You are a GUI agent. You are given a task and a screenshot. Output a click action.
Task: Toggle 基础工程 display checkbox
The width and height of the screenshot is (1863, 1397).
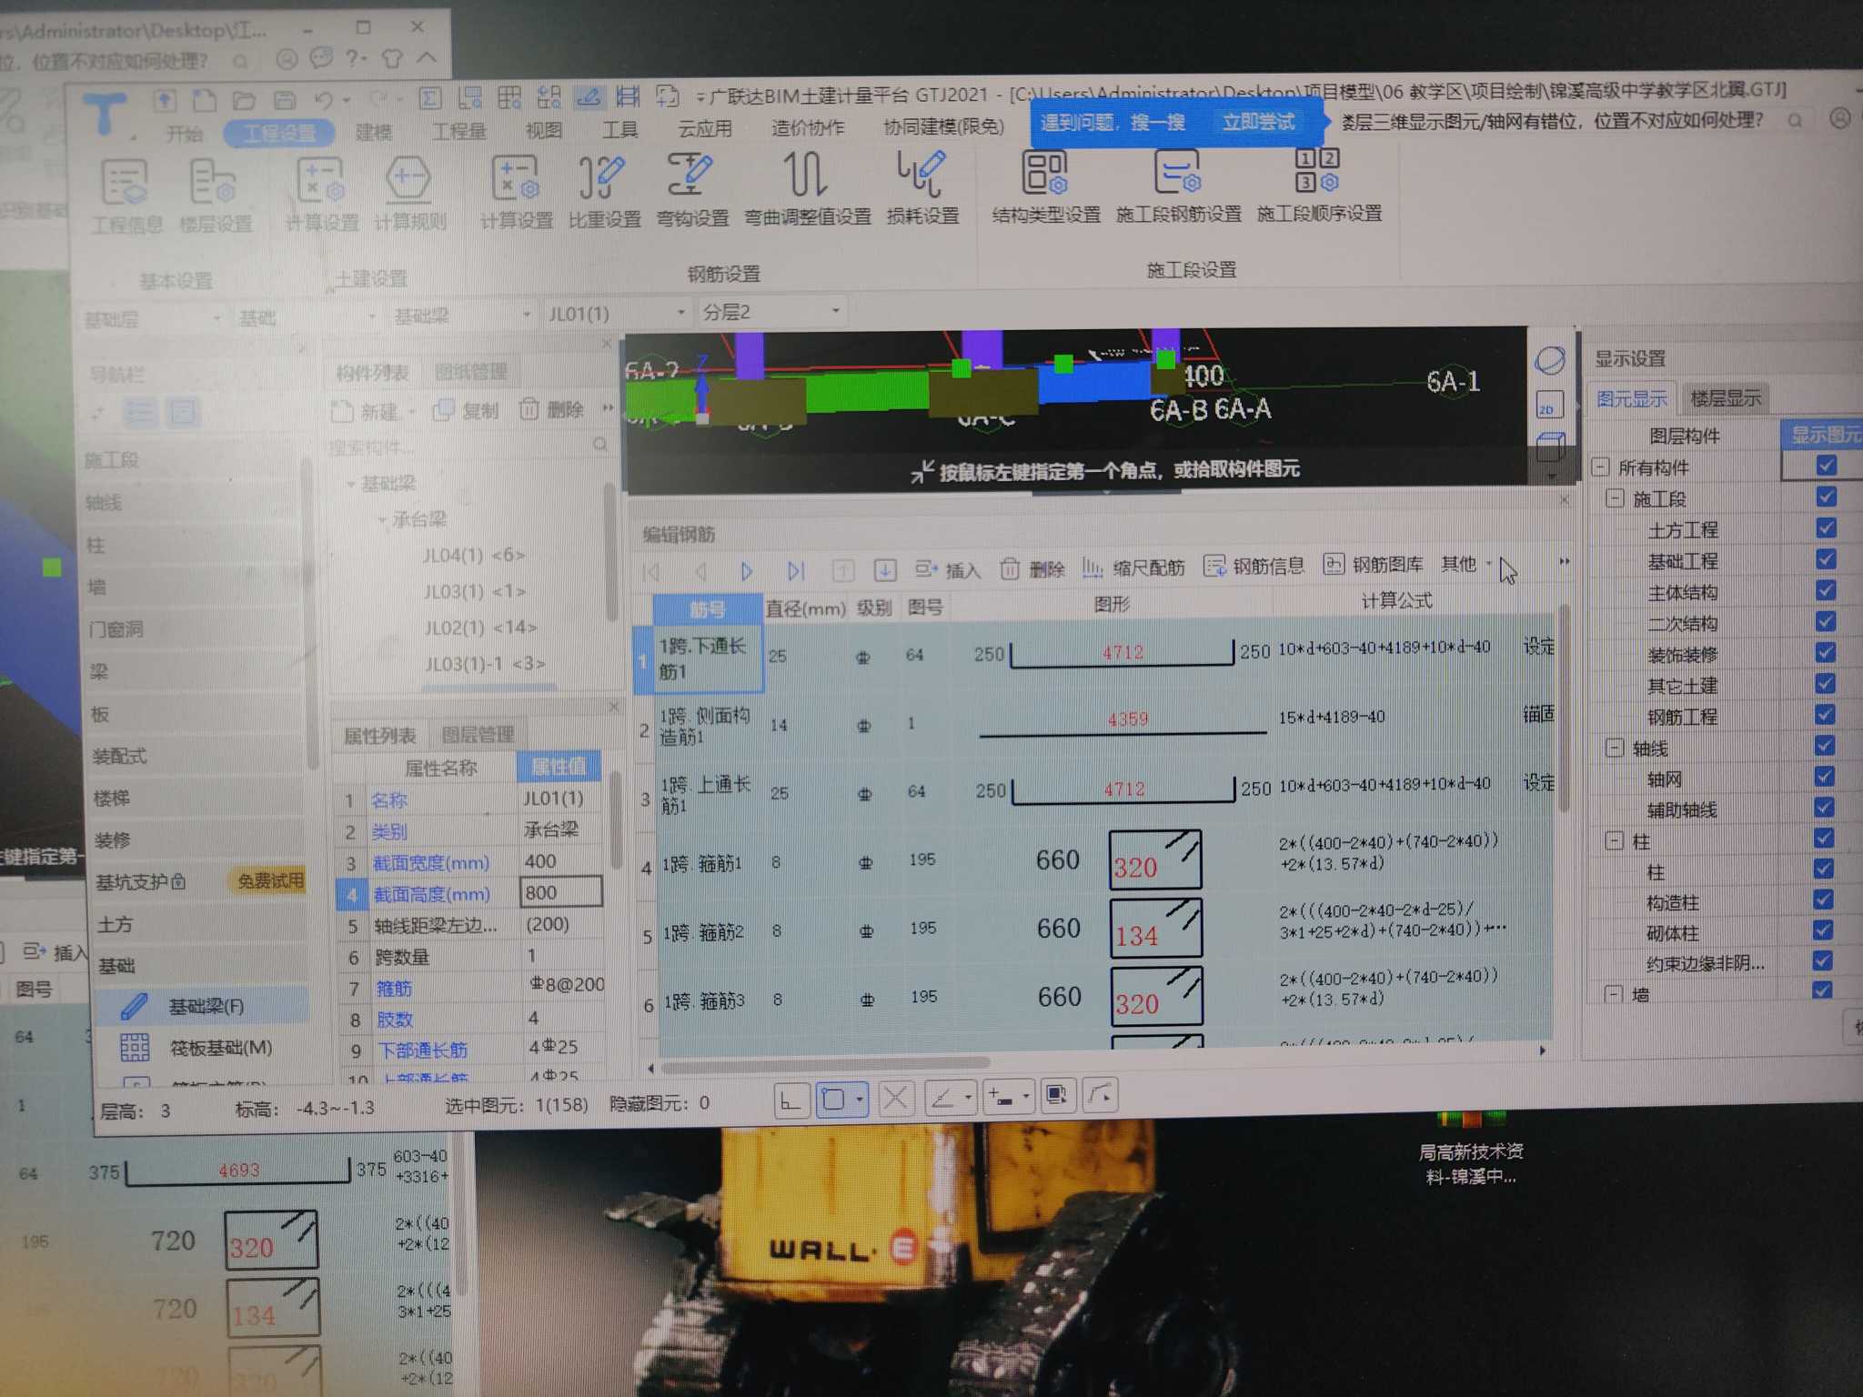[x=1825, y=558]
